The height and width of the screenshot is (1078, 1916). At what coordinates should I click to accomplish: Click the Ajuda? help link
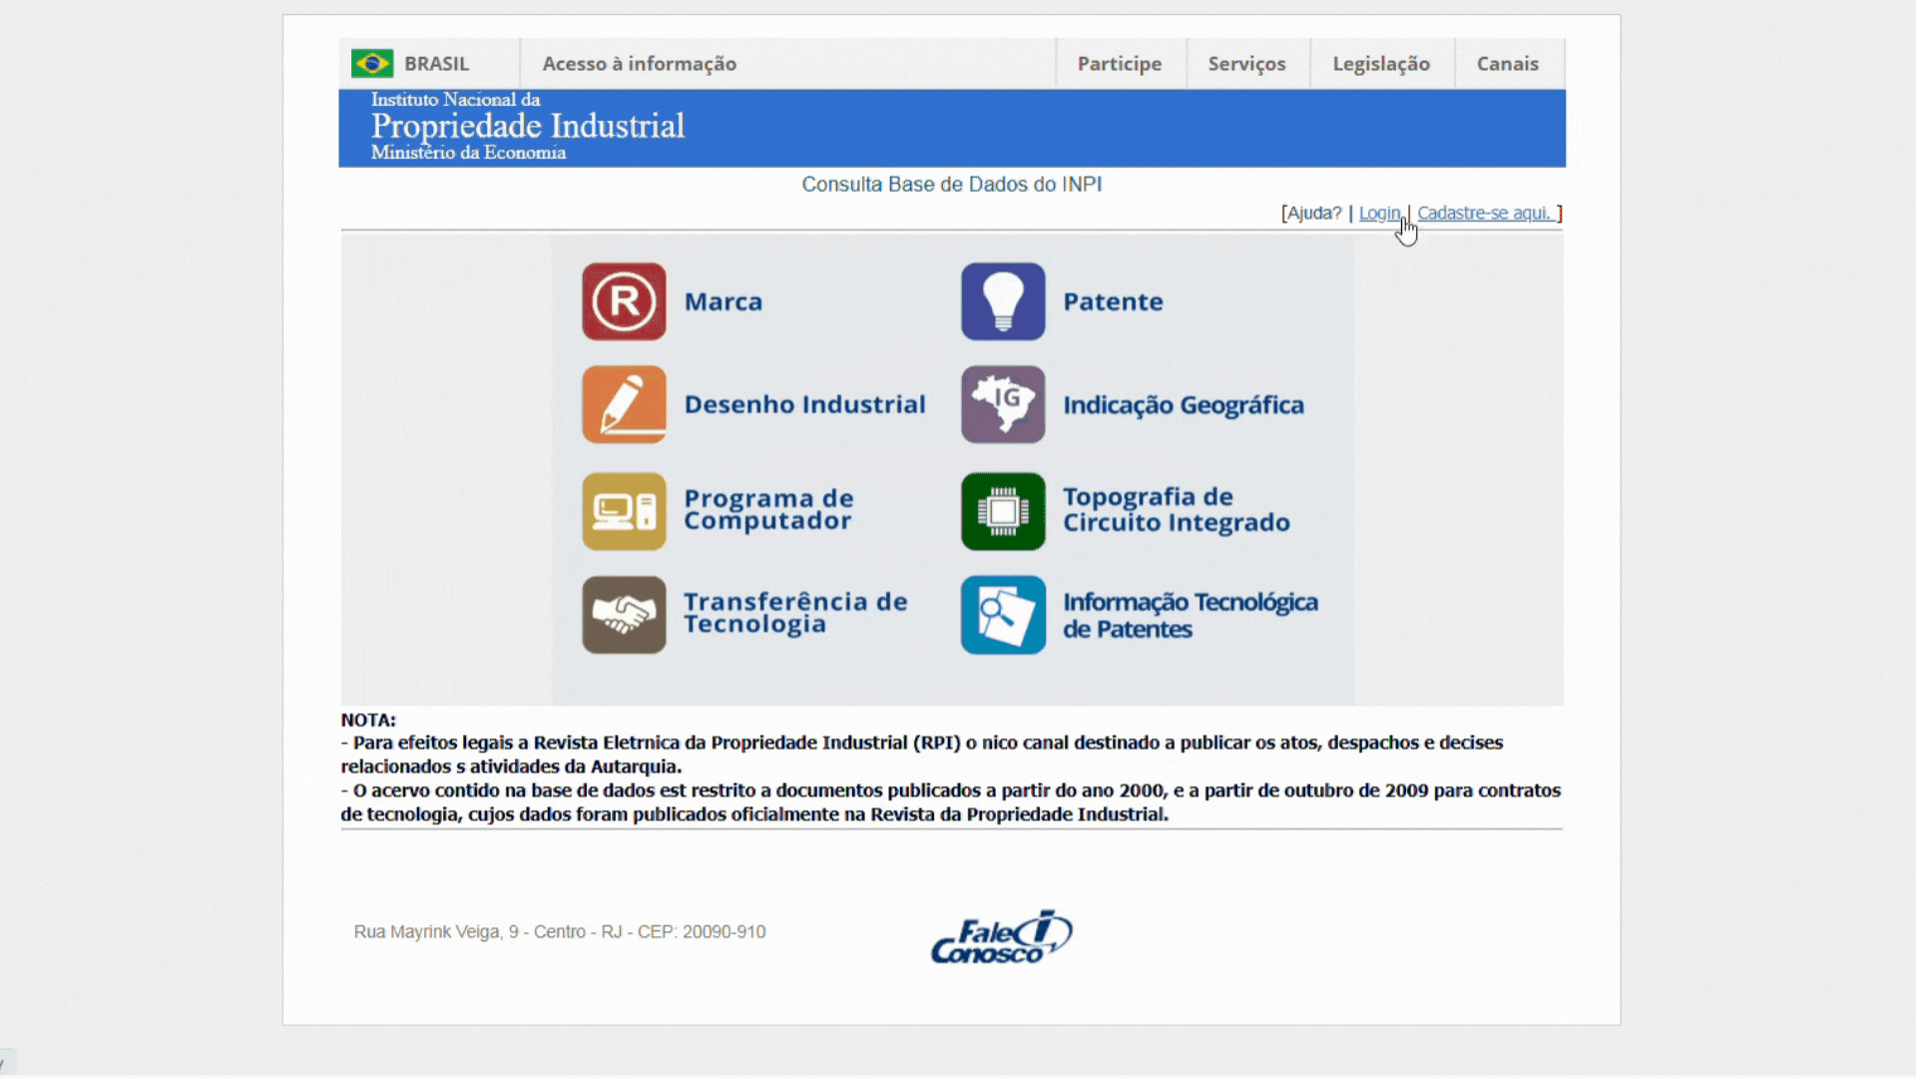[1314, 213]
